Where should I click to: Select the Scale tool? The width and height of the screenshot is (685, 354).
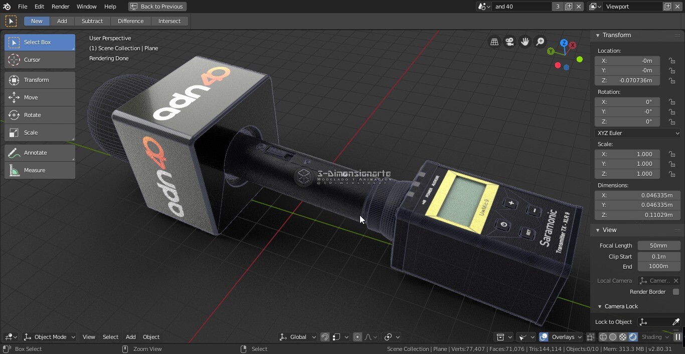[40, 133]
